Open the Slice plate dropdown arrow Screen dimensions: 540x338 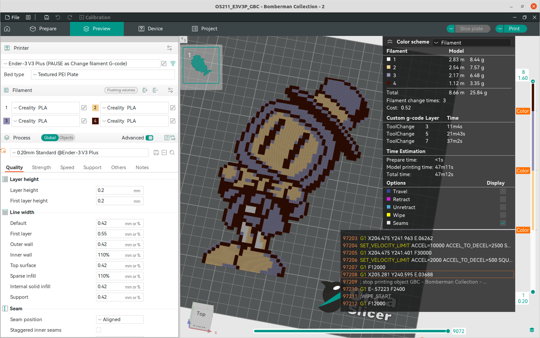tap(451, 29)
